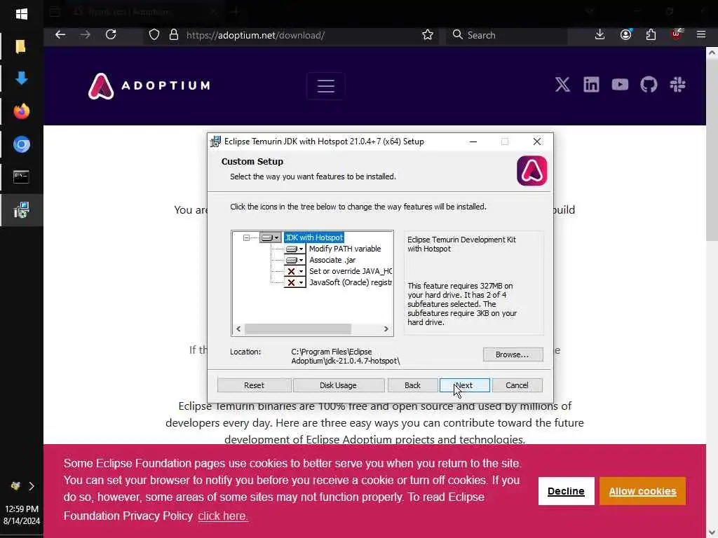Minimize the Temurin setup dialog
Image resolution: width=718 pixels, height=538 pixels.
pyautogui.click(x=473, y=142)
